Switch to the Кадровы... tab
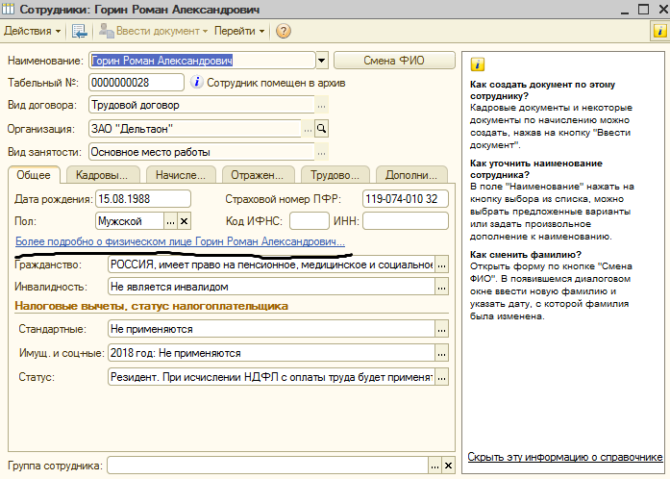 point(102,175)
